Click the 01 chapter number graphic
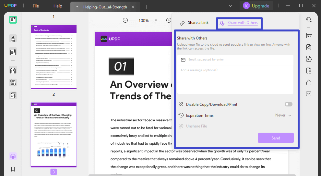321x176 pixels. pyautogui.click(x=121, y=67)
